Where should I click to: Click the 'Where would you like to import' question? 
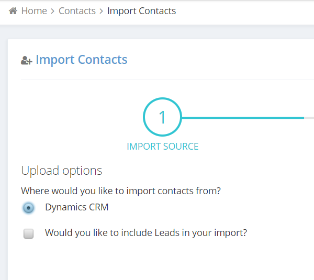point(121,191)
